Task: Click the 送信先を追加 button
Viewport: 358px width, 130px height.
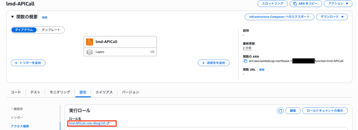Action: click(214, 63)
